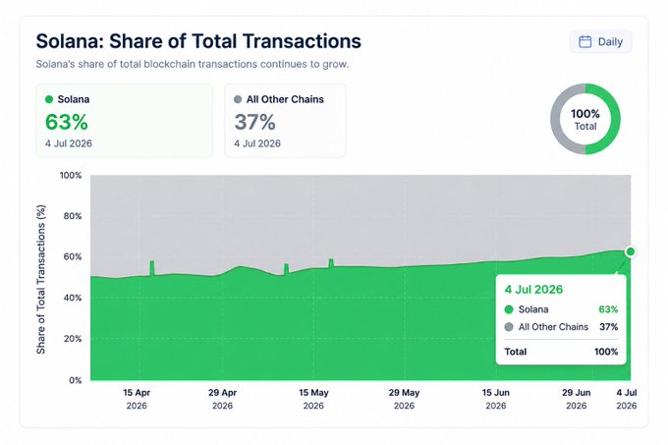Click the green data point marker at 4 Jul 2026
Screen dimensions: 668x445
(x=631, y=251)
